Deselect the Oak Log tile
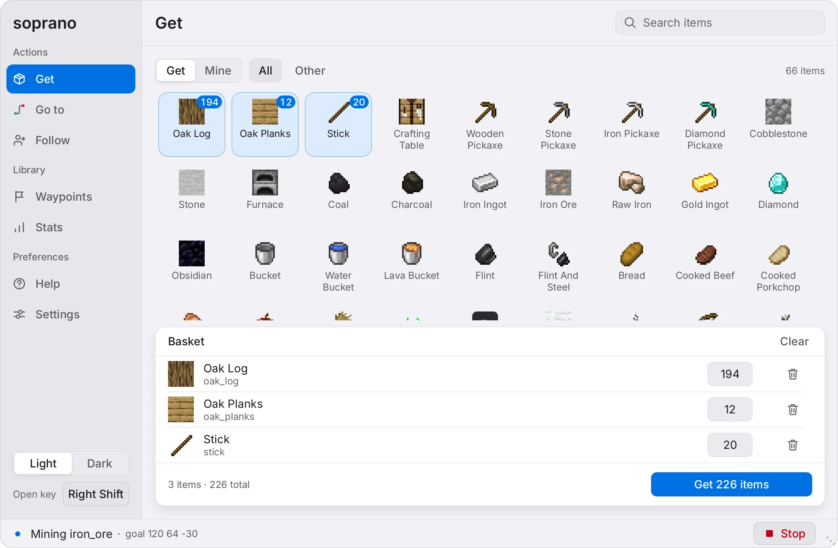Image resolution: width=838 pixels, height=548 pixels. point(191,125)
